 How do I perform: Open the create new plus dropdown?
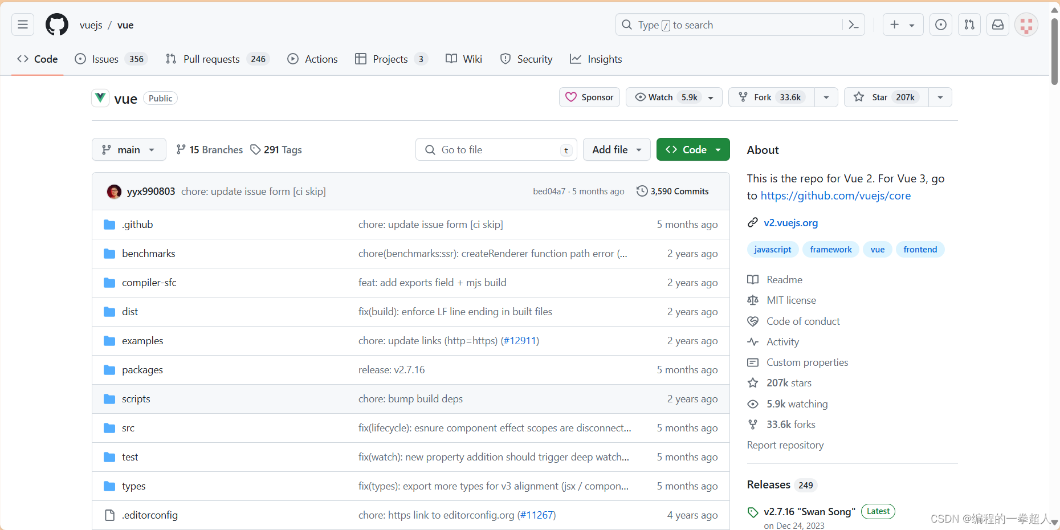pos(903,25)
